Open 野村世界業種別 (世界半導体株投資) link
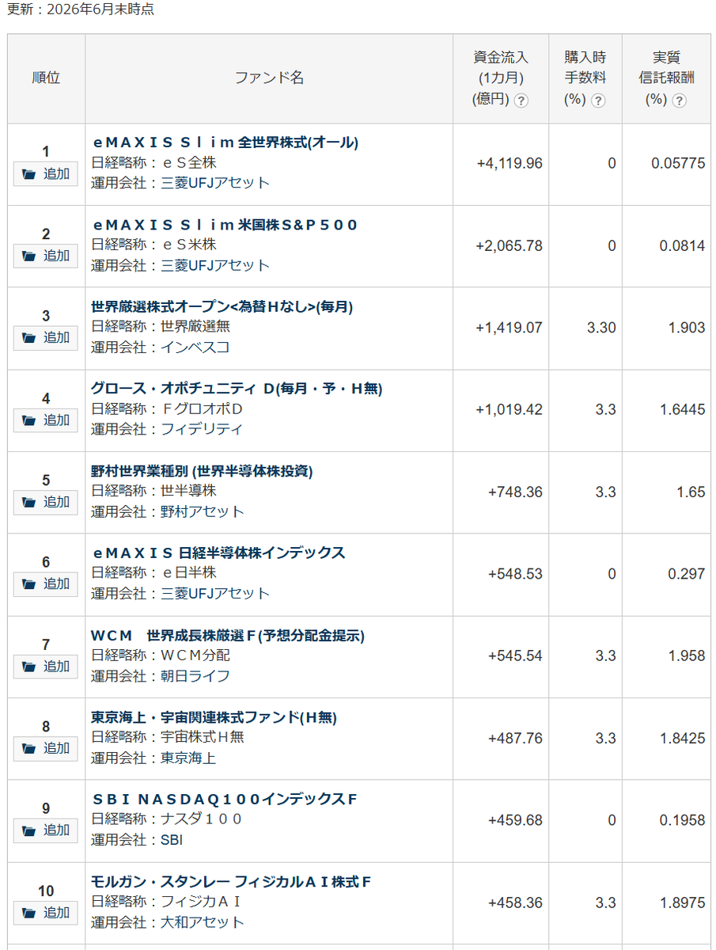The height and width of the screenshot is (950, 716). pyautogui.click(x=203, y=471)
